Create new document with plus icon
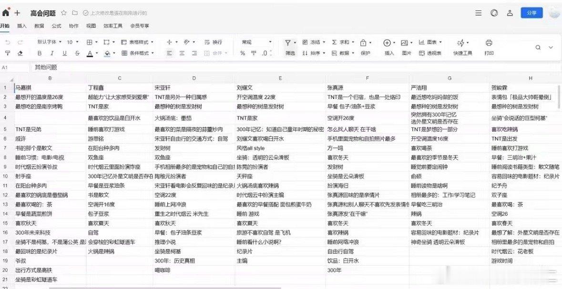This screenshot has width=562, height=289. 17,13
